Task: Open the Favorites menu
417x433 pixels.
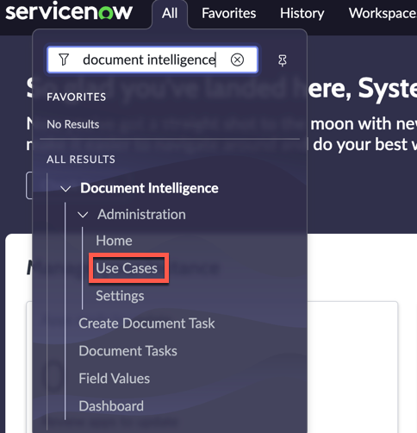Action: (228, 13)
